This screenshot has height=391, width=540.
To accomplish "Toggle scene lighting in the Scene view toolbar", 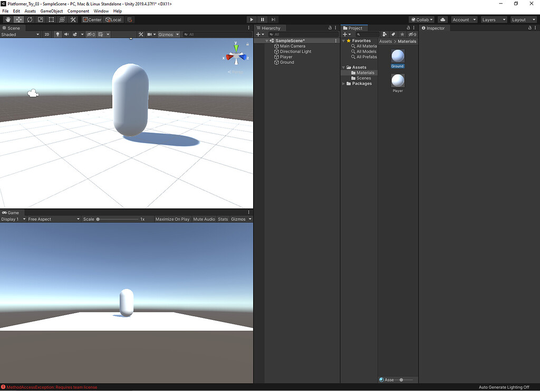I will [57, 34].
